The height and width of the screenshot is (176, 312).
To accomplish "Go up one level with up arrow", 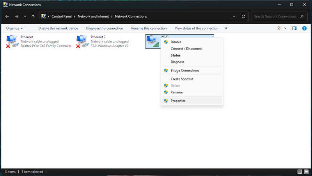I will (33, 16).
